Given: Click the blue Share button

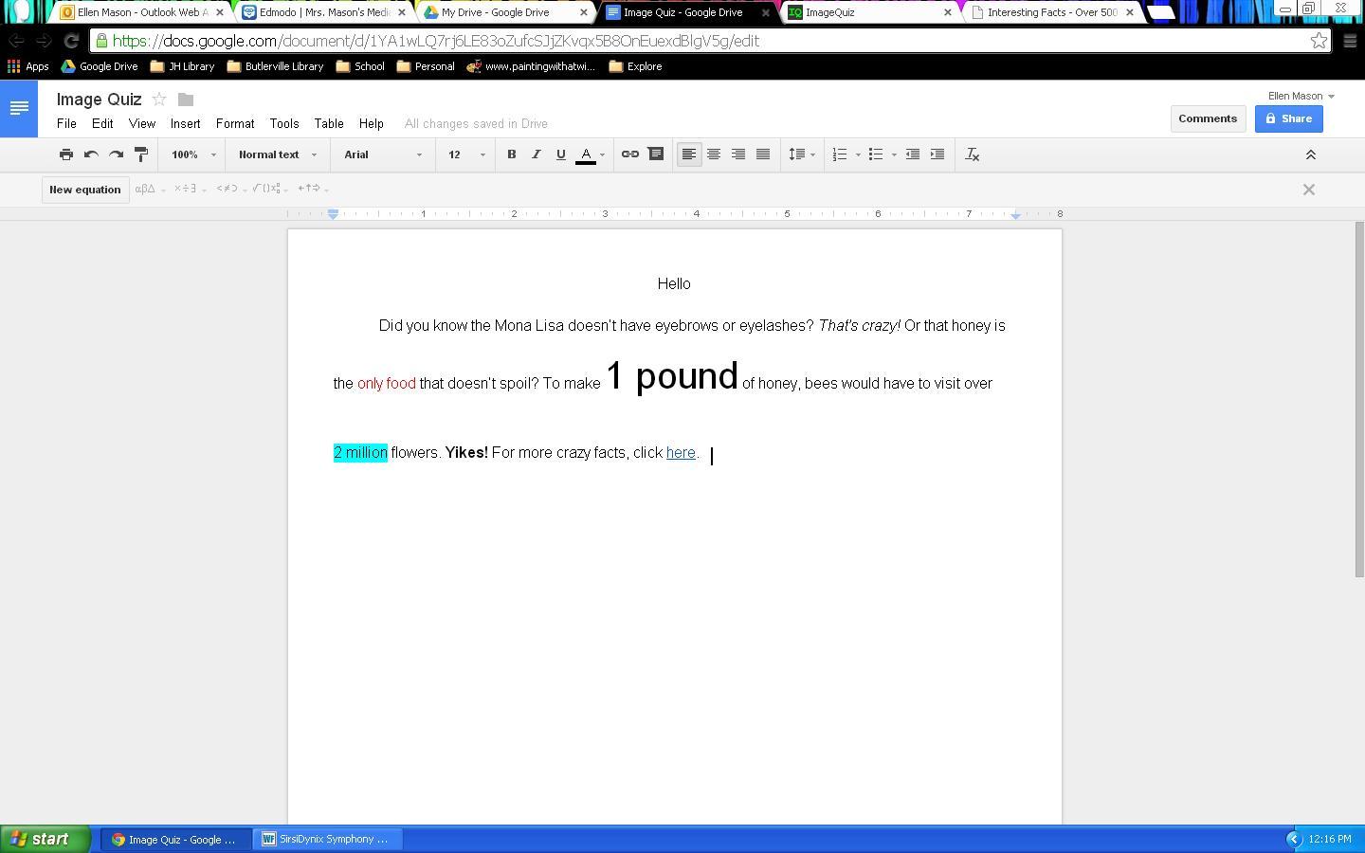Looking at the screenshot, I should point(1288,118).
